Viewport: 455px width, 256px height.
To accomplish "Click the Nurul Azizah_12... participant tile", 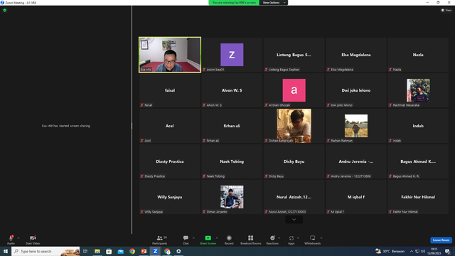I will pos(294,197).
